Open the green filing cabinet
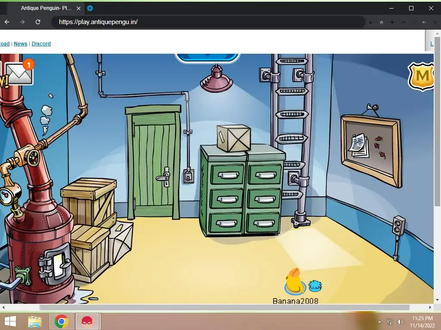 pyautogui.click(x=242, y=191)
